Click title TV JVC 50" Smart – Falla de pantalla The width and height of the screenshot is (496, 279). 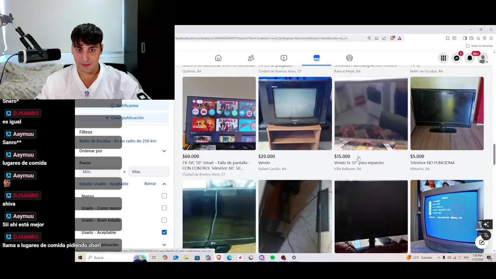point(217,165)
